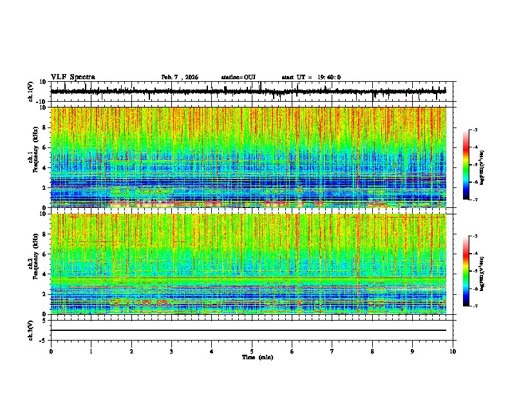Click the "-3" label on ch.1 color scale
The width and height of the screenshot is (510, 394).
475,130
